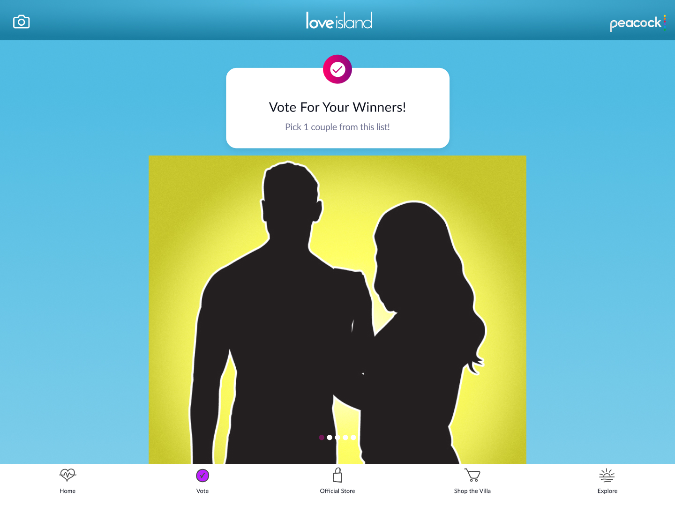This screenshot has height=506, width=675.
Task: Open the Shop the Villa tab label
Action: click(472, 491)
